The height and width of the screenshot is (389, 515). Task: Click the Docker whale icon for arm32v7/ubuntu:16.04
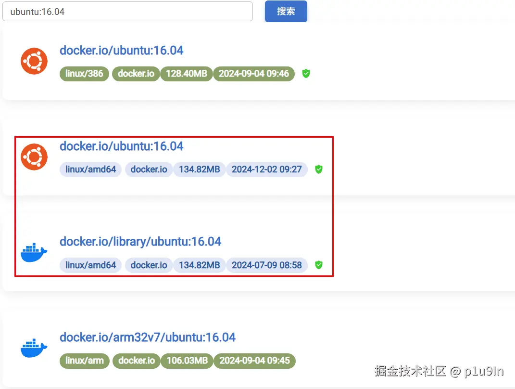pos(34,348)
